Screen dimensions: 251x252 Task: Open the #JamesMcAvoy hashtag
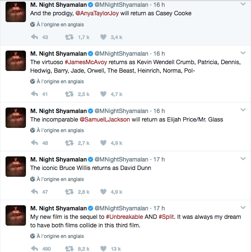pos(86,62)
